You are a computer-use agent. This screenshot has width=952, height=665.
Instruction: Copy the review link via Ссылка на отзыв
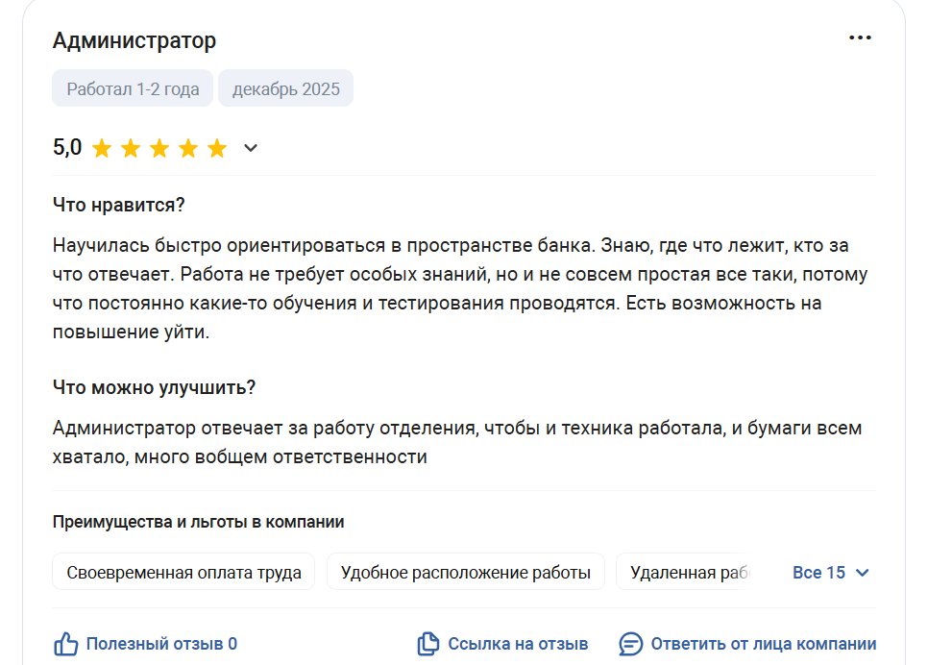click(x=518, y=644)
